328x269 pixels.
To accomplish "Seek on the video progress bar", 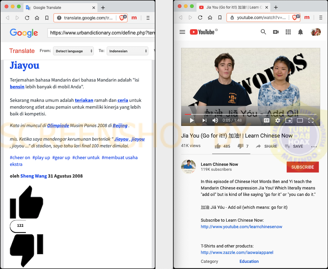I will pyautogui.click(x=251, y=114).
